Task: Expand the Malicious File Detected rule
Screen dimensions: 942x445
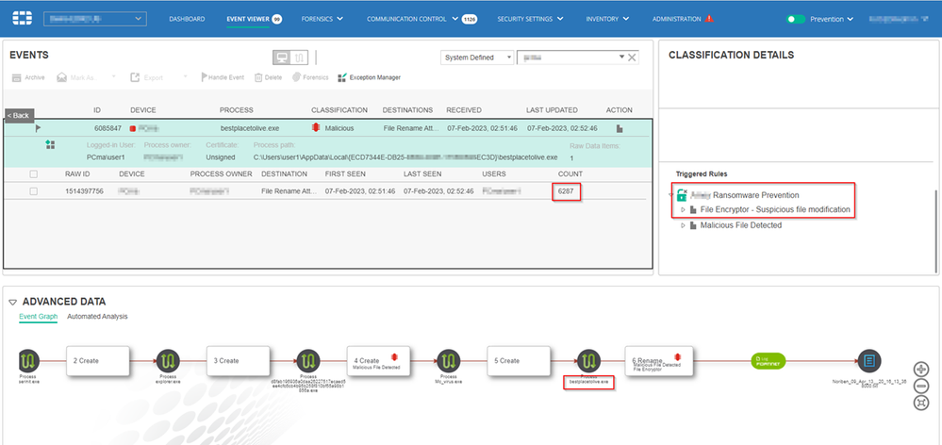Action: [683, 225]
